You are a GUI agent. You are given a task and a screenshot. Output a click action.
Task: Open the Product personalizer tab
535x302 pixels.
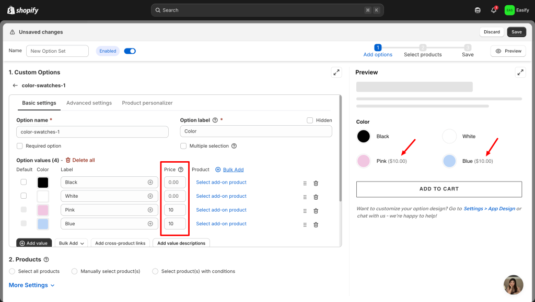click(147, 103)
